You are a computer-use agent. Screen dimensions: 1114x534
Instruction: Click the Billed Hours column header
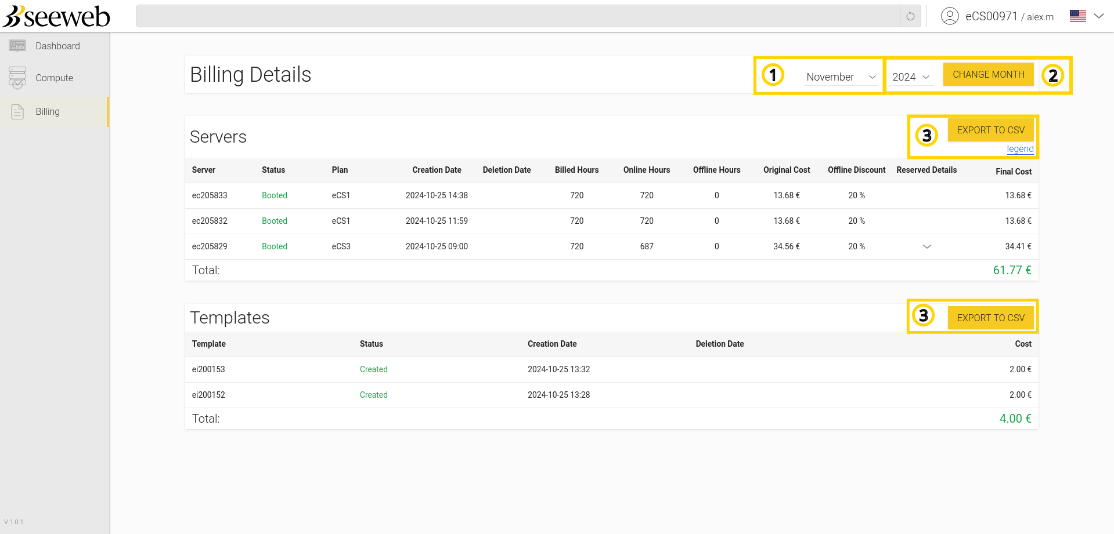(576, 170)
